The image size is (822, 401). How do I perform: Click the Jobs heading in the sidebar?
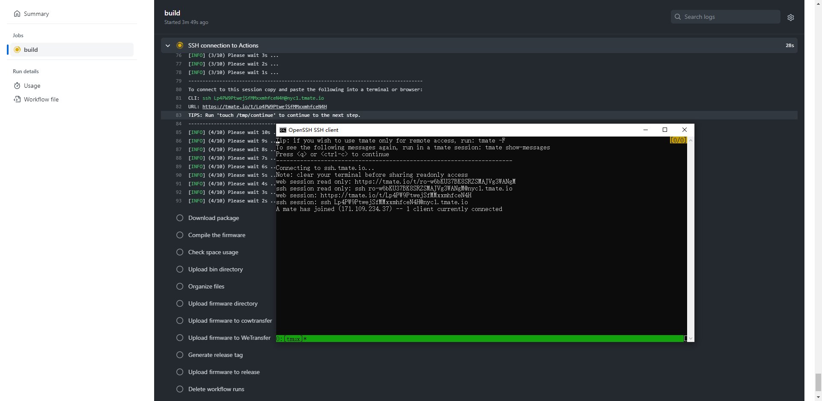[18, 36]
